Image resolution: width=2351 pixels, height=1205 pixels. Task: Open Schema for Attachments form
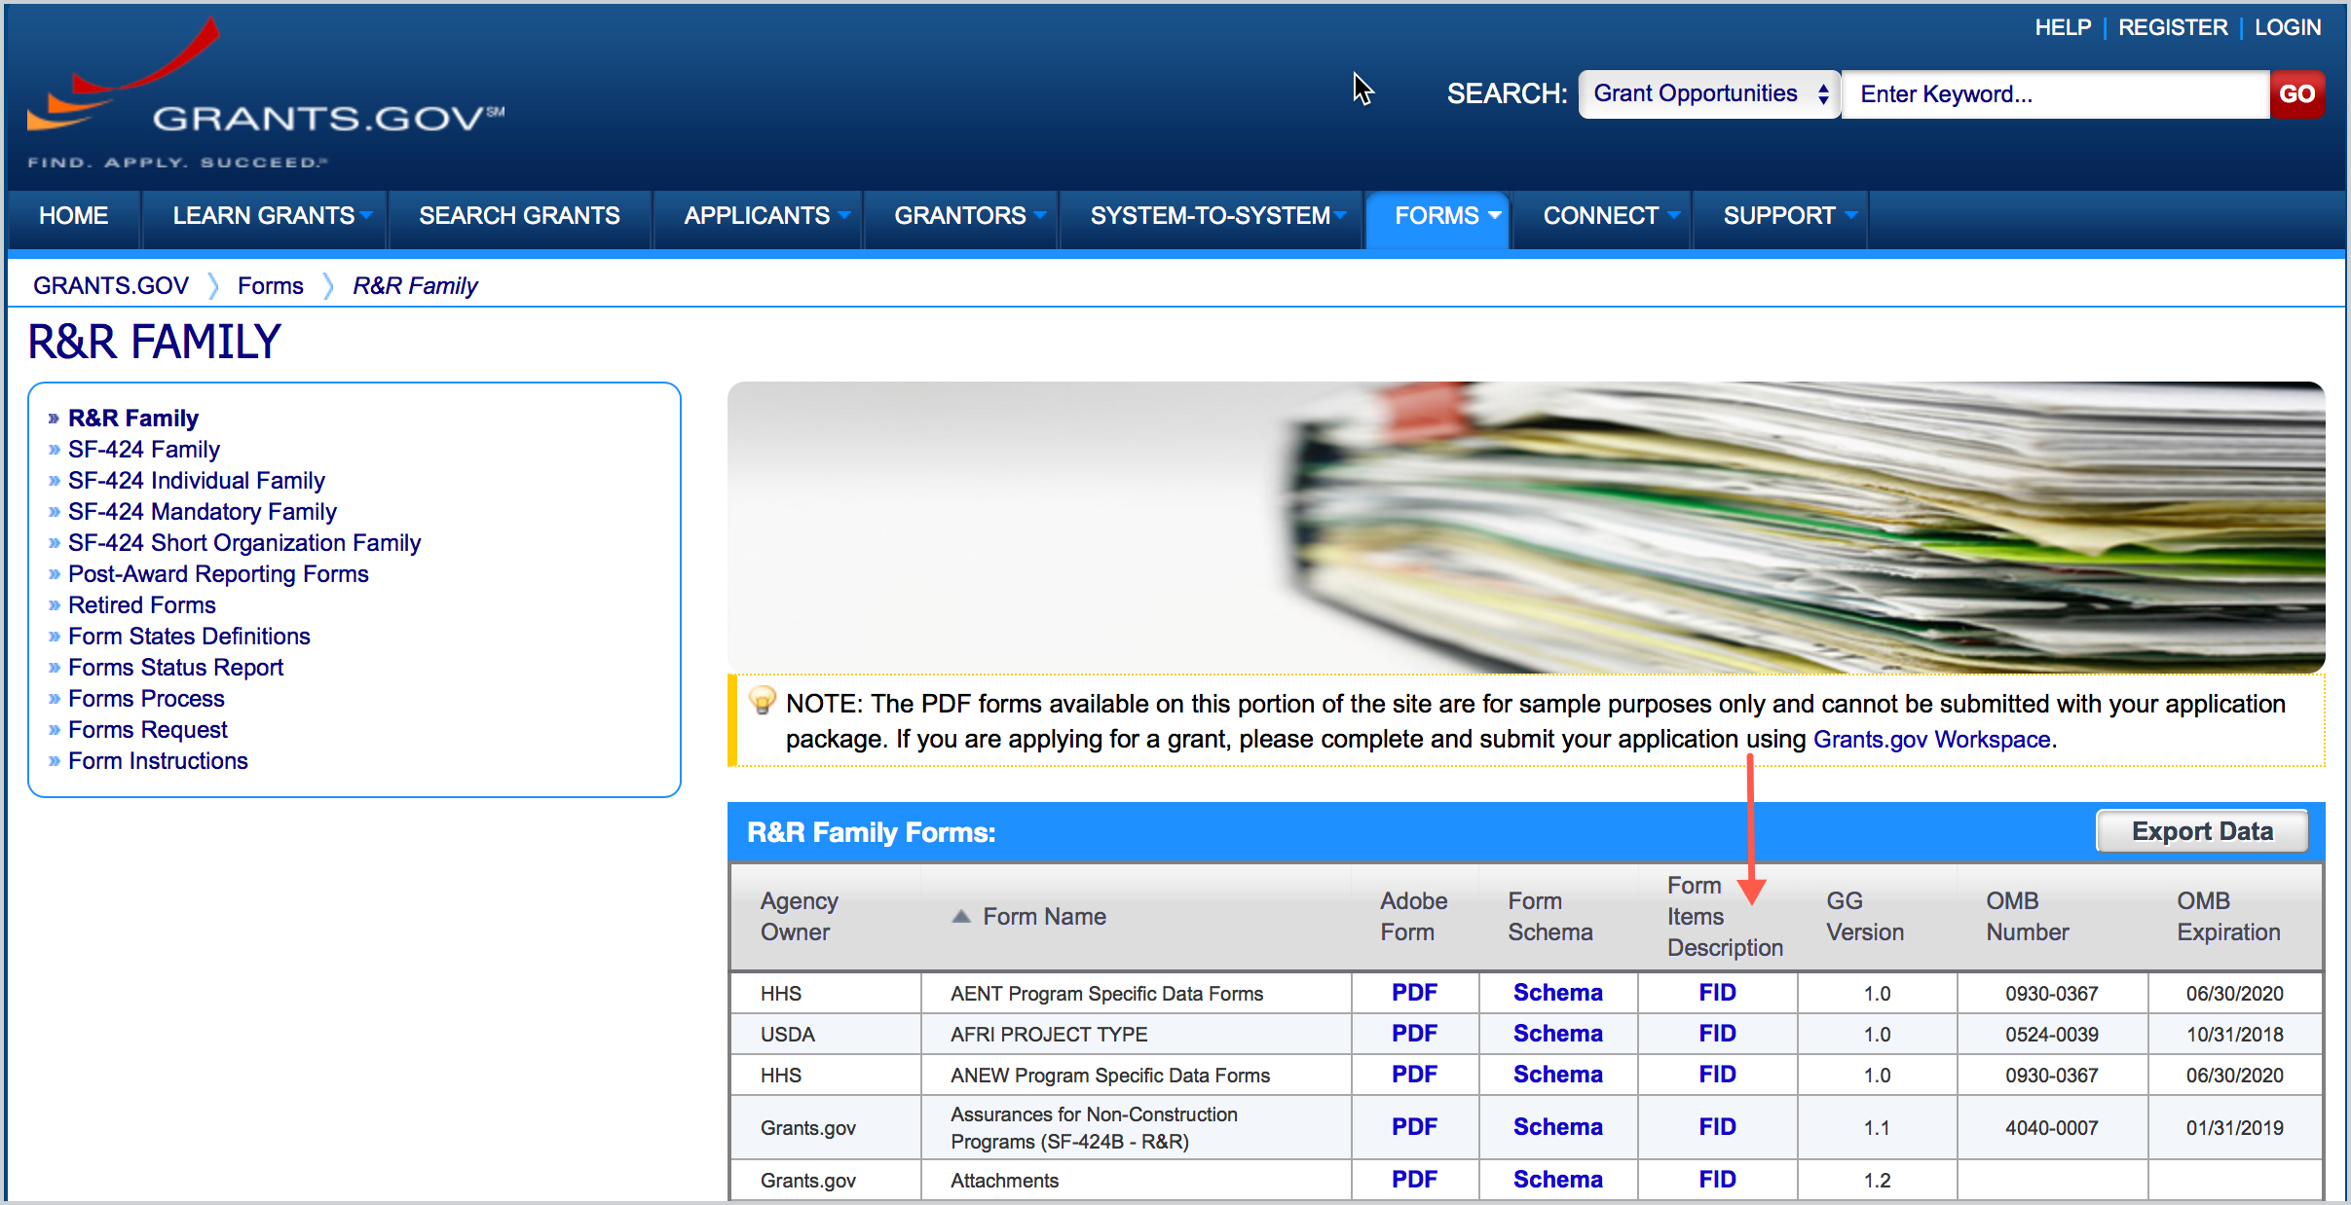pyautogui.click(x=1557, y=1179)
